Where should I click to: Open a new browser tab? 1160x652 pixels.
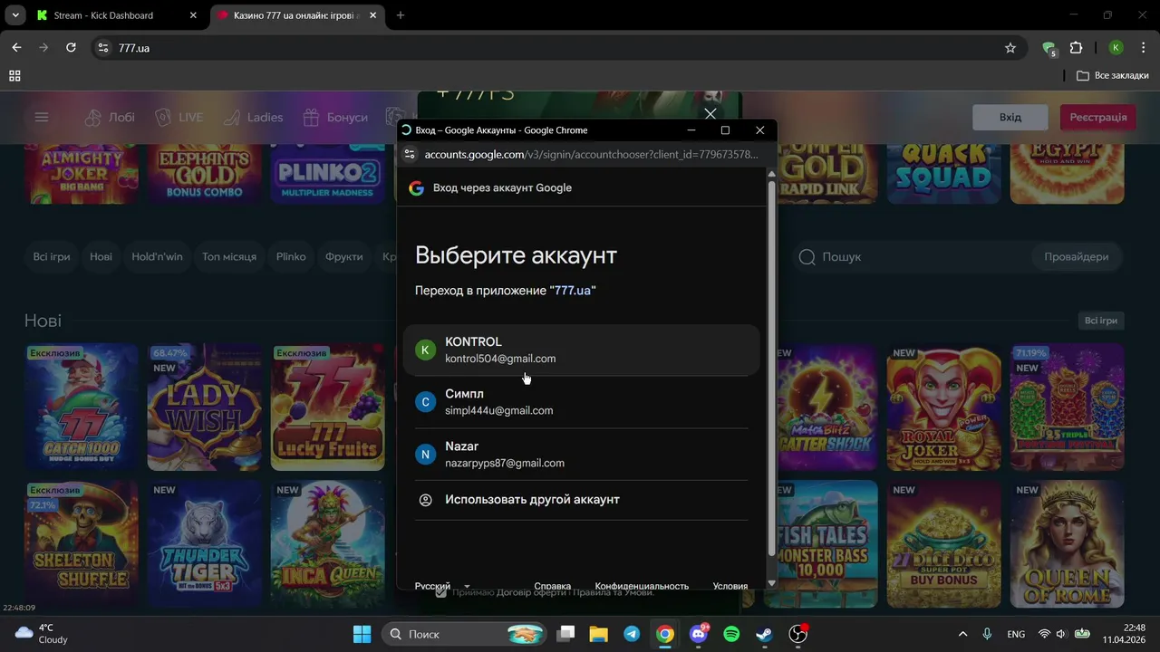[401, 15]
